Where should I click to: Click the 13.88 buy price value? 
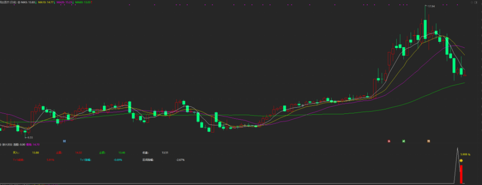[x=36, y=152]
